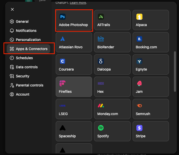Click the Hex logo icon
Viewport: 179px width, 155px height.
tap(101, 83)
